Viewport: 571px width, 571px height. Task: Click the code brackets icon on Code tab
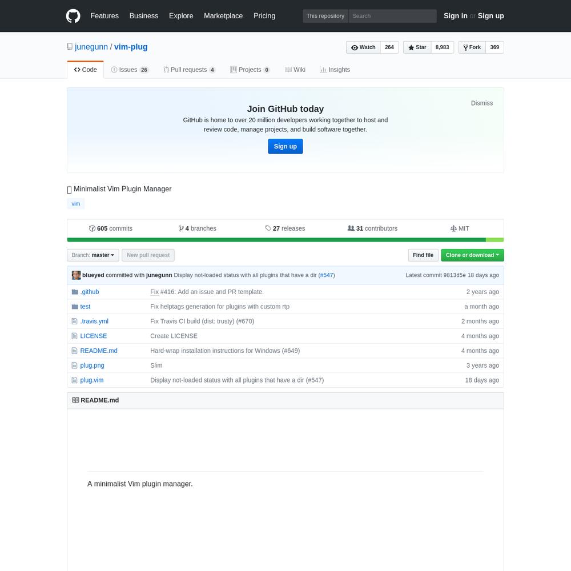pos(77,70)
